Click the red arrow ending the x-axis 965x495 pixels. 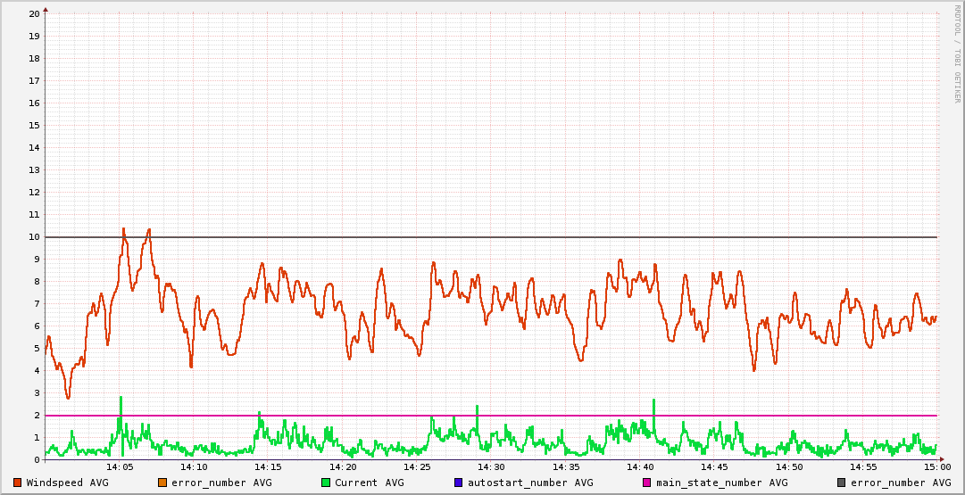tap(942, 460)
